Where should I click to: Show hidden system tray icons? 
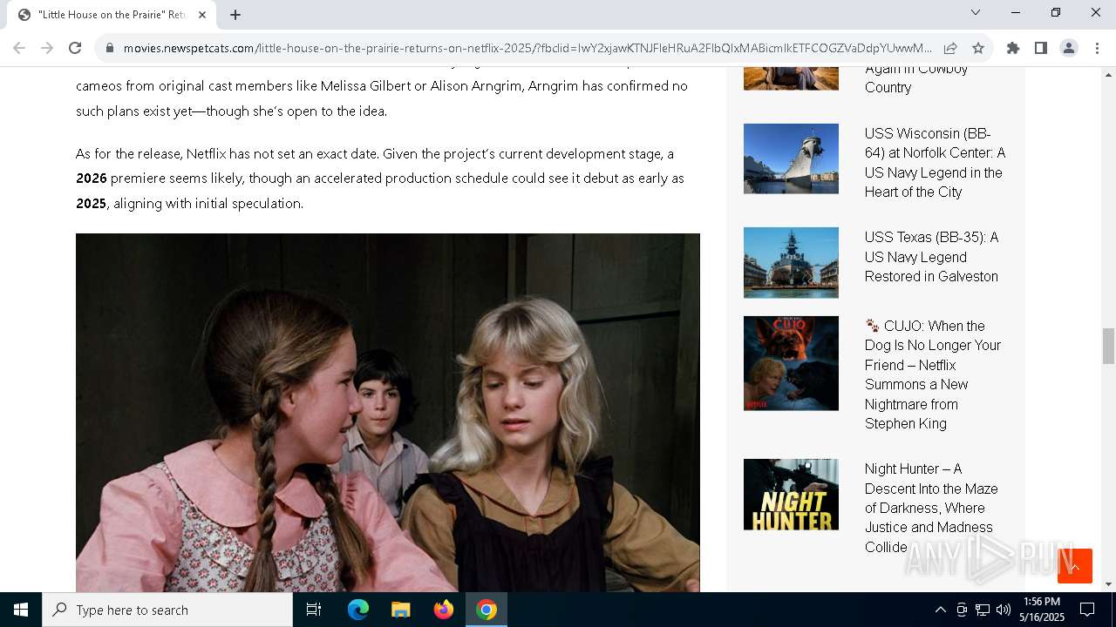940,610
